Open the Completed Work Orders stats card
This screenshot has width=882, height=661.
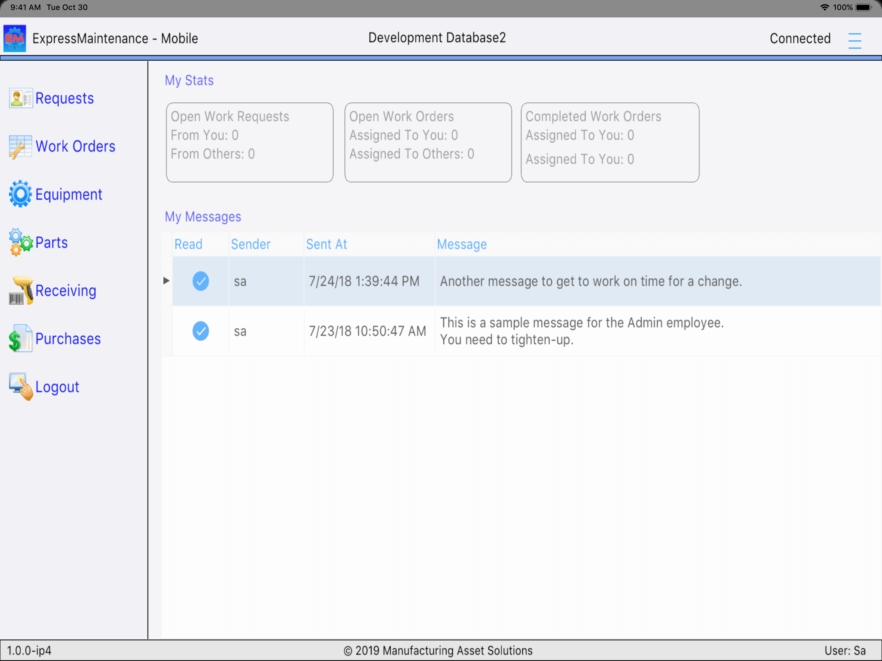(610, 142)
